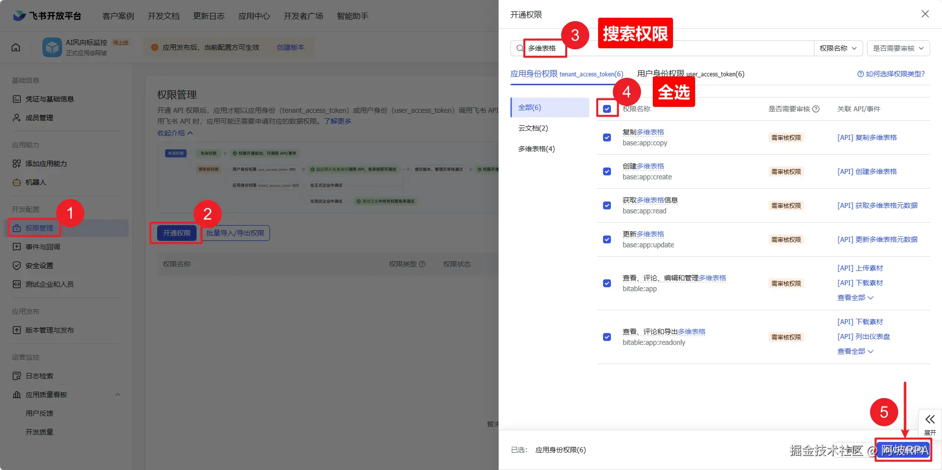Open the [API] 复制多维表格 link
This screenshot has width=942, height=470.
pos(867,137)
